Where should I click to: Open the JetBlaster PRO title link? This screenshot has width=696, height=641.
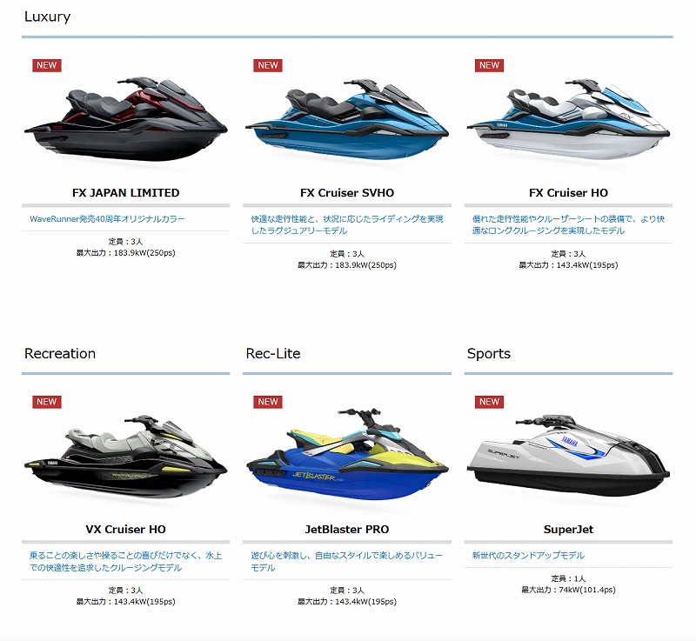coord(347,529)
